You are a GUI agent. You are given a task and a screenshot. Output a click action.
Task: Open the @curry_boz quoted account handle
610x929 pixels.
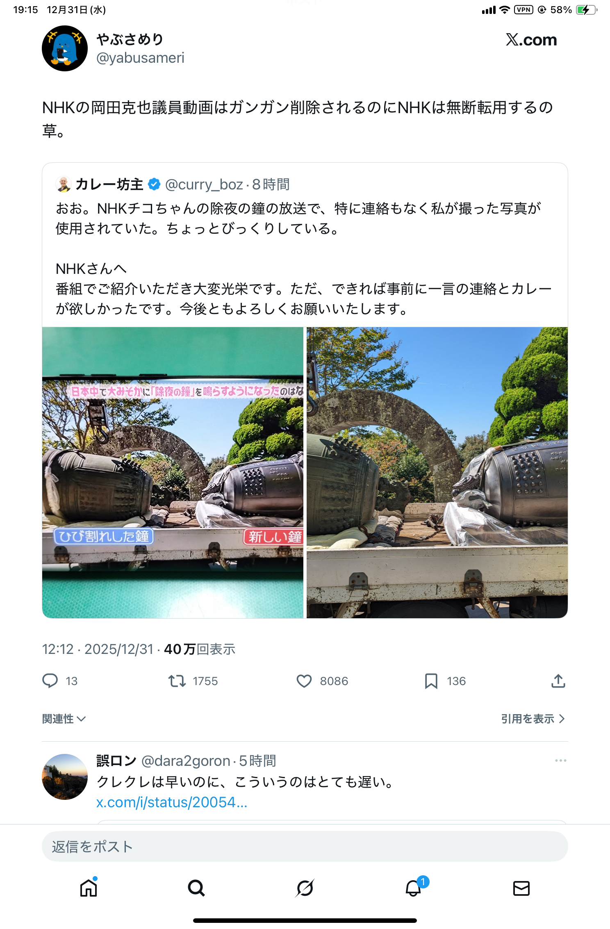[204, 184]
